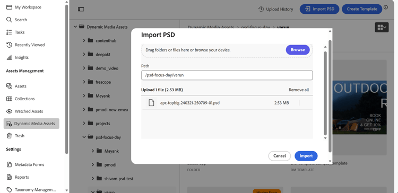Open My Workspace icon in sidebar
Viewport: 398px width, 193px height.
pos(9,7)
